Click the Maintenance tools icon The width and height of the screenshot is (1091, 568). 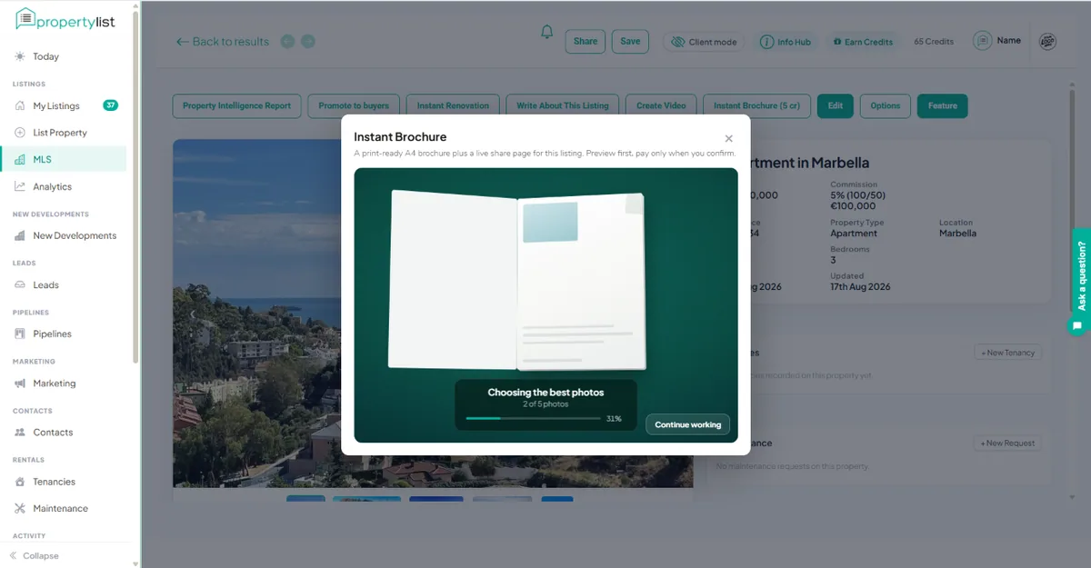20,508
